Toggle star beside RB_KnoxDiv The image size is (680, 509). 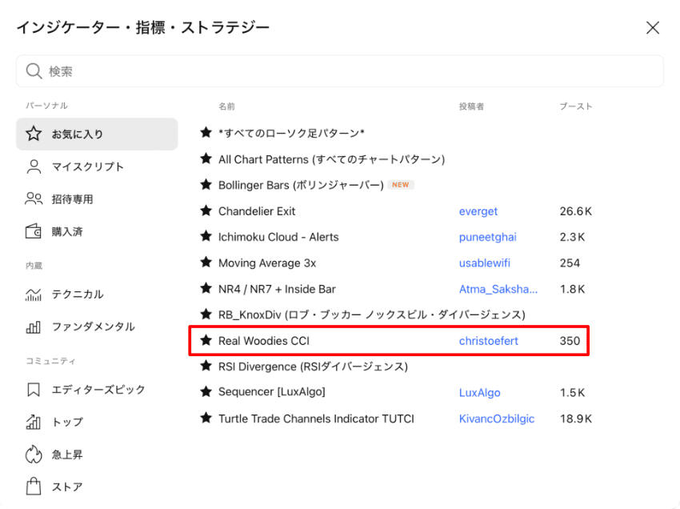206,315
